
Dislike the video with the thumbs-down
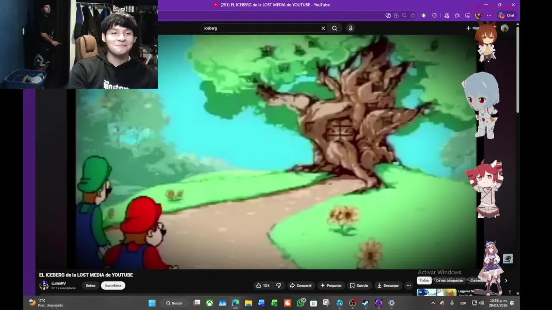pos(279,285)
